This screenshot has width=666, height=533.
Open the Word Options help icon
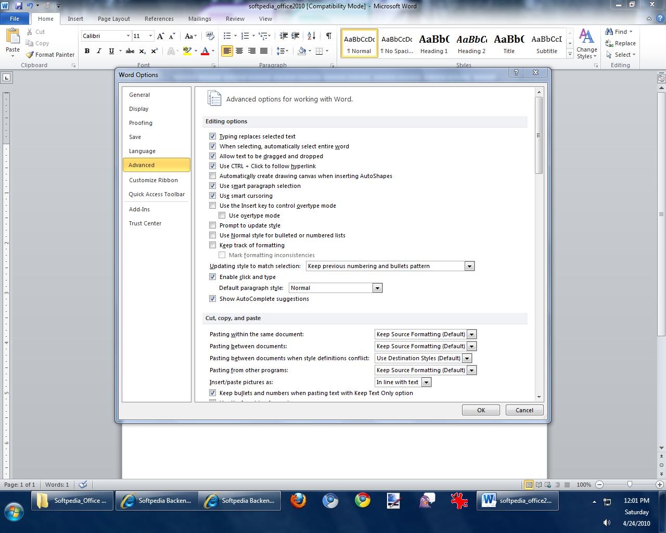click(x=516, y=73)
